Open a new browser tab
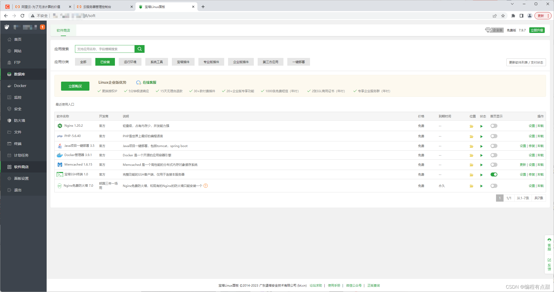Image resolution: width=554 pixels, height=292 pixels. [203, 7]
